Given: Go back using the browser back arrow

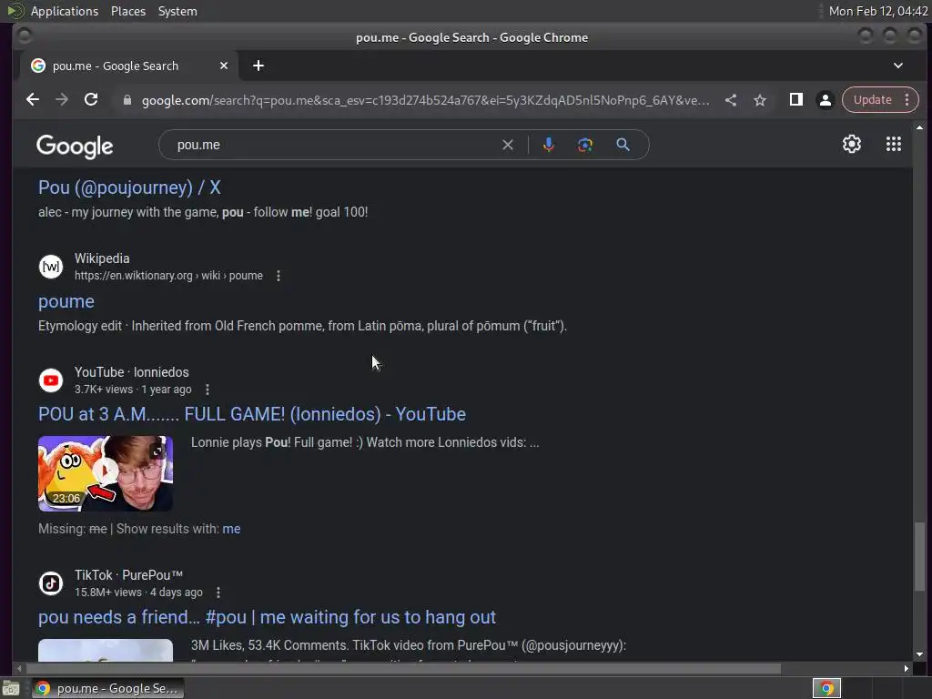Looking at the screenshot, I should coord(33,100).
